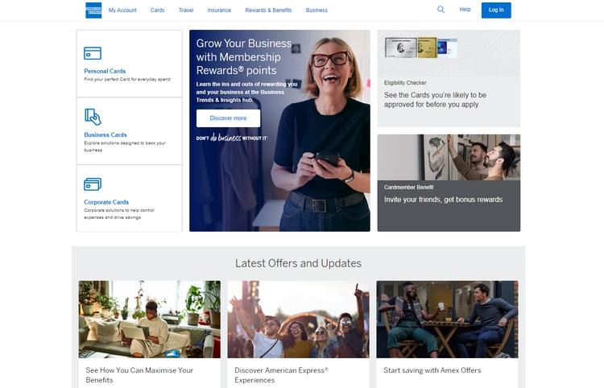This screenshot has height=388, width=604.
Task: Click the 'Don't do business without it' tagline
Action: click(231, 138)
